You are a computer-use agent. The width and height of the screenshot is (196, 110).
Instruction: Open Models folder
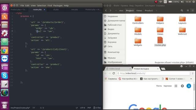tap(138, 31)
